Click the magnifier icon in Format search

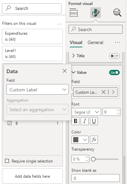pyautogui.click(x=73, y=29)
